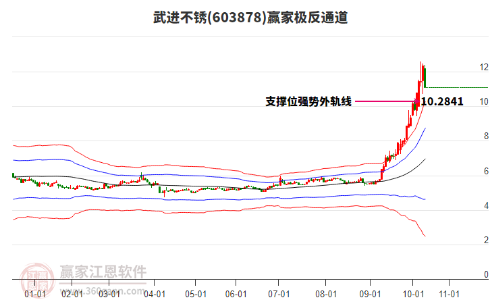Click the y-axis value 0
This screenshot has height=304, width=490.
pos(486,274)
